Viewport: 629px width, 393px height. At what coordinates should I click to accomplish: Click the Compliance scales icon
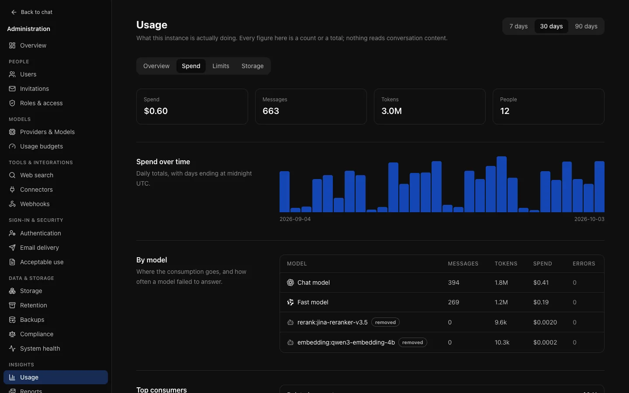(12, 334)
